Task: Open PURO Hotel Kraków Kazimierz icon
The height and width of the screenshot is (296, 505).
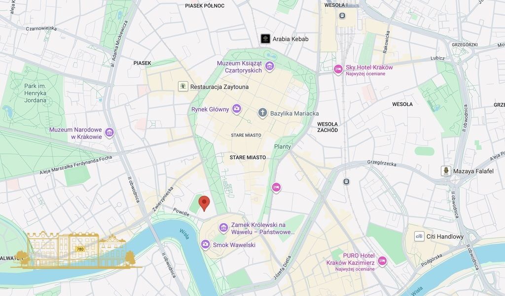Action: [382, 261]
